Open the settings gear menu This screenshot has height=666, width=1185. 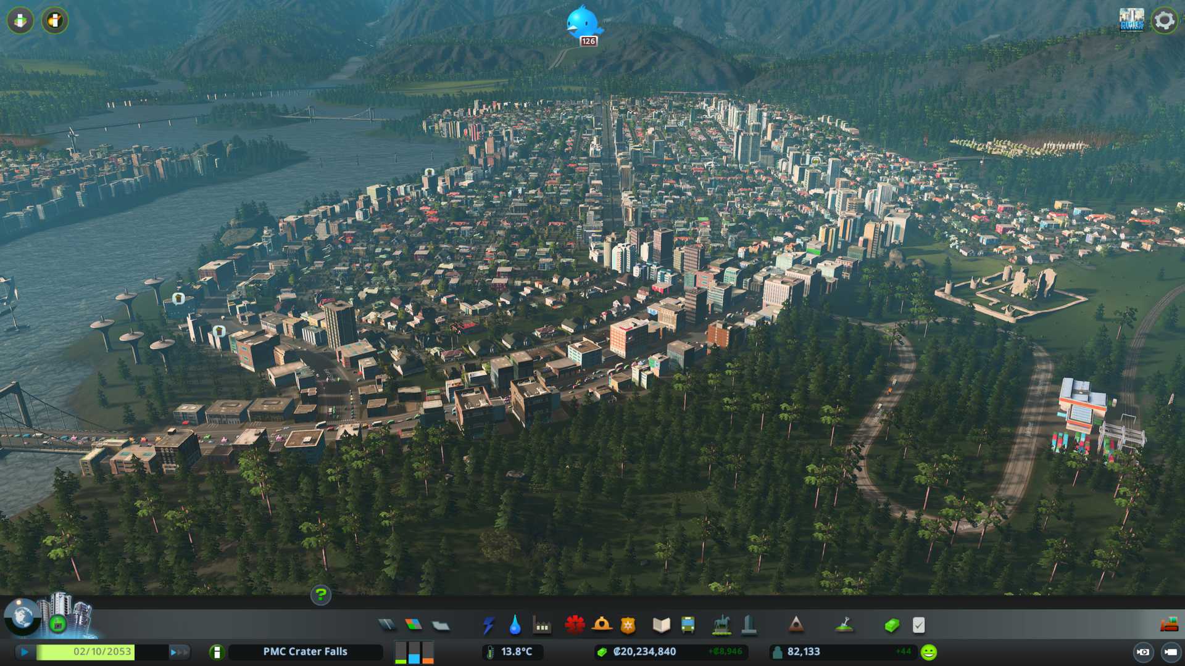tap(1164, 20)
